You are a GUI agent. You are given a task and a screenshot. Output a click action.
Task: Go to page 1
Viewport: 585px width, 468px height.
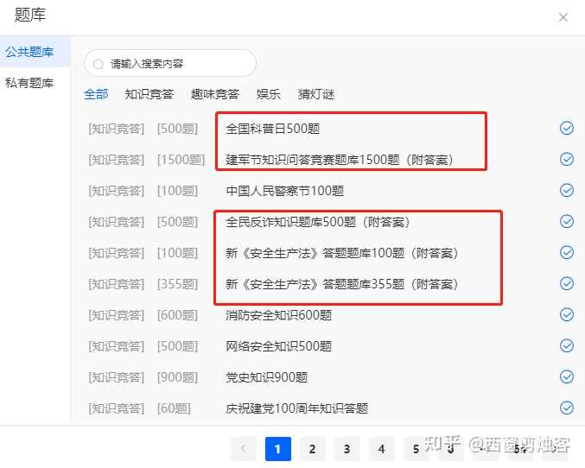tap(278, 449)
